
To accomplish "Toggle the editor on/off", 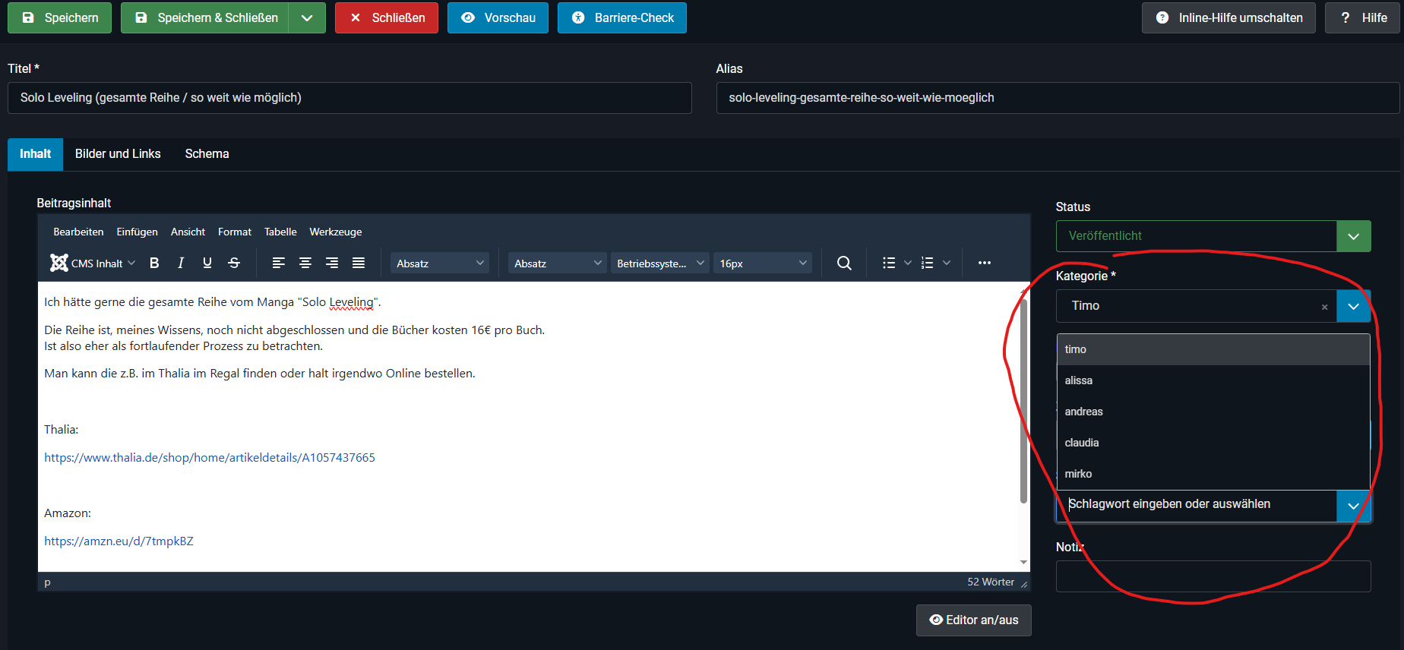I will coord(973,620).
